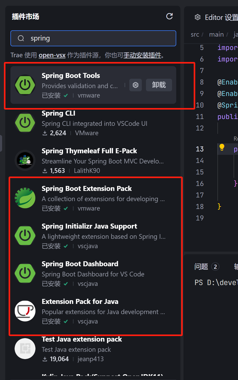Image resolution: width=238 pixels, height=380 pixels.
Task: Uninstall Spring Boot Tools with 卸载 button
Action: coord(159,85)
